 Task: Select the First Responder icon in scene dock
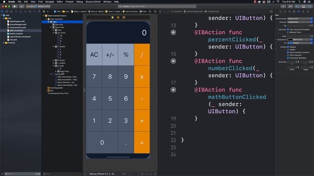[x=118, y=18]
